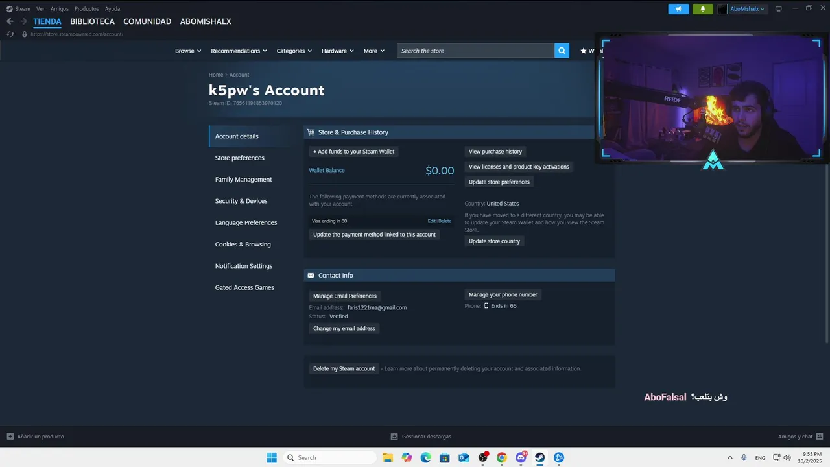This screenshot has height=467, width=830.
Task: Click the plus icon by Añadir un producto
Action: click(x=10, y=437)
